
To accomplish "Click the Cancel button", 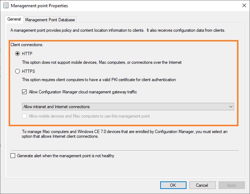I will pos(202,185).
